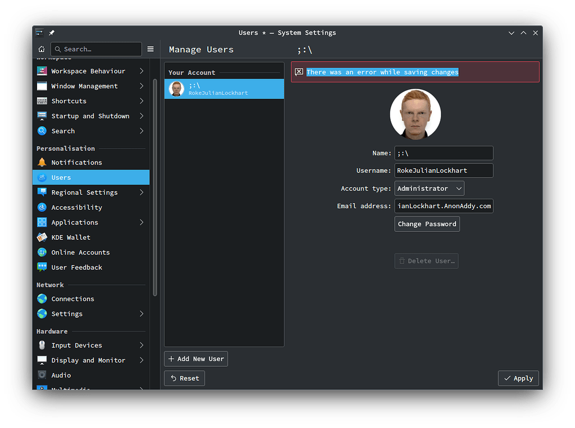
Task: Click the Email address input field
Action: tap(444, 206)
